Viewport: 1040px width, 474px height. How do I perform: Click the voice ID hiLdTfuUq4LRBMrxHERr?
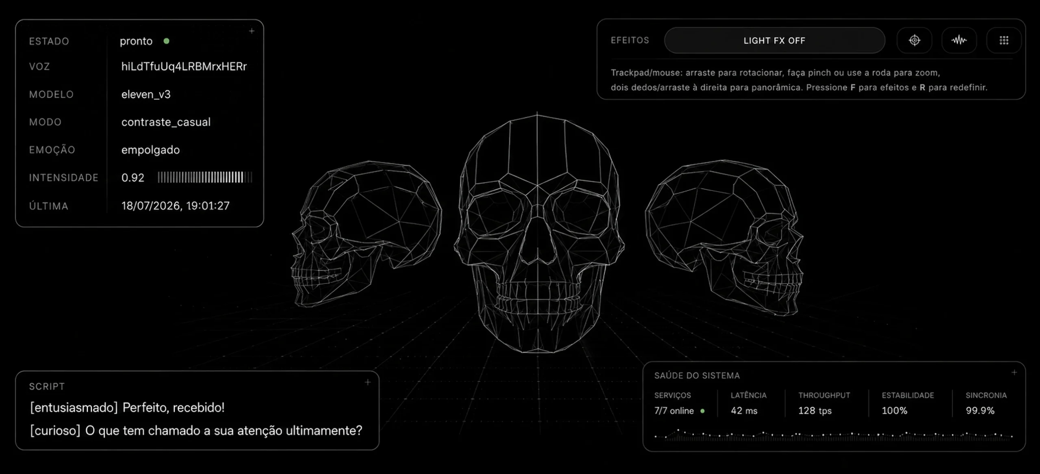tap(184, 67)
